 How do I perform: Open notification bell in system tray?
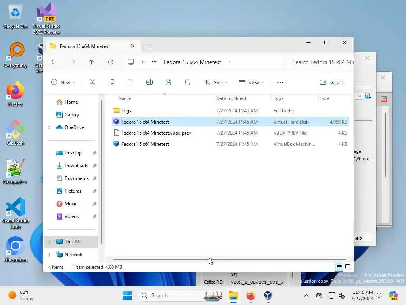click(379, 295)
